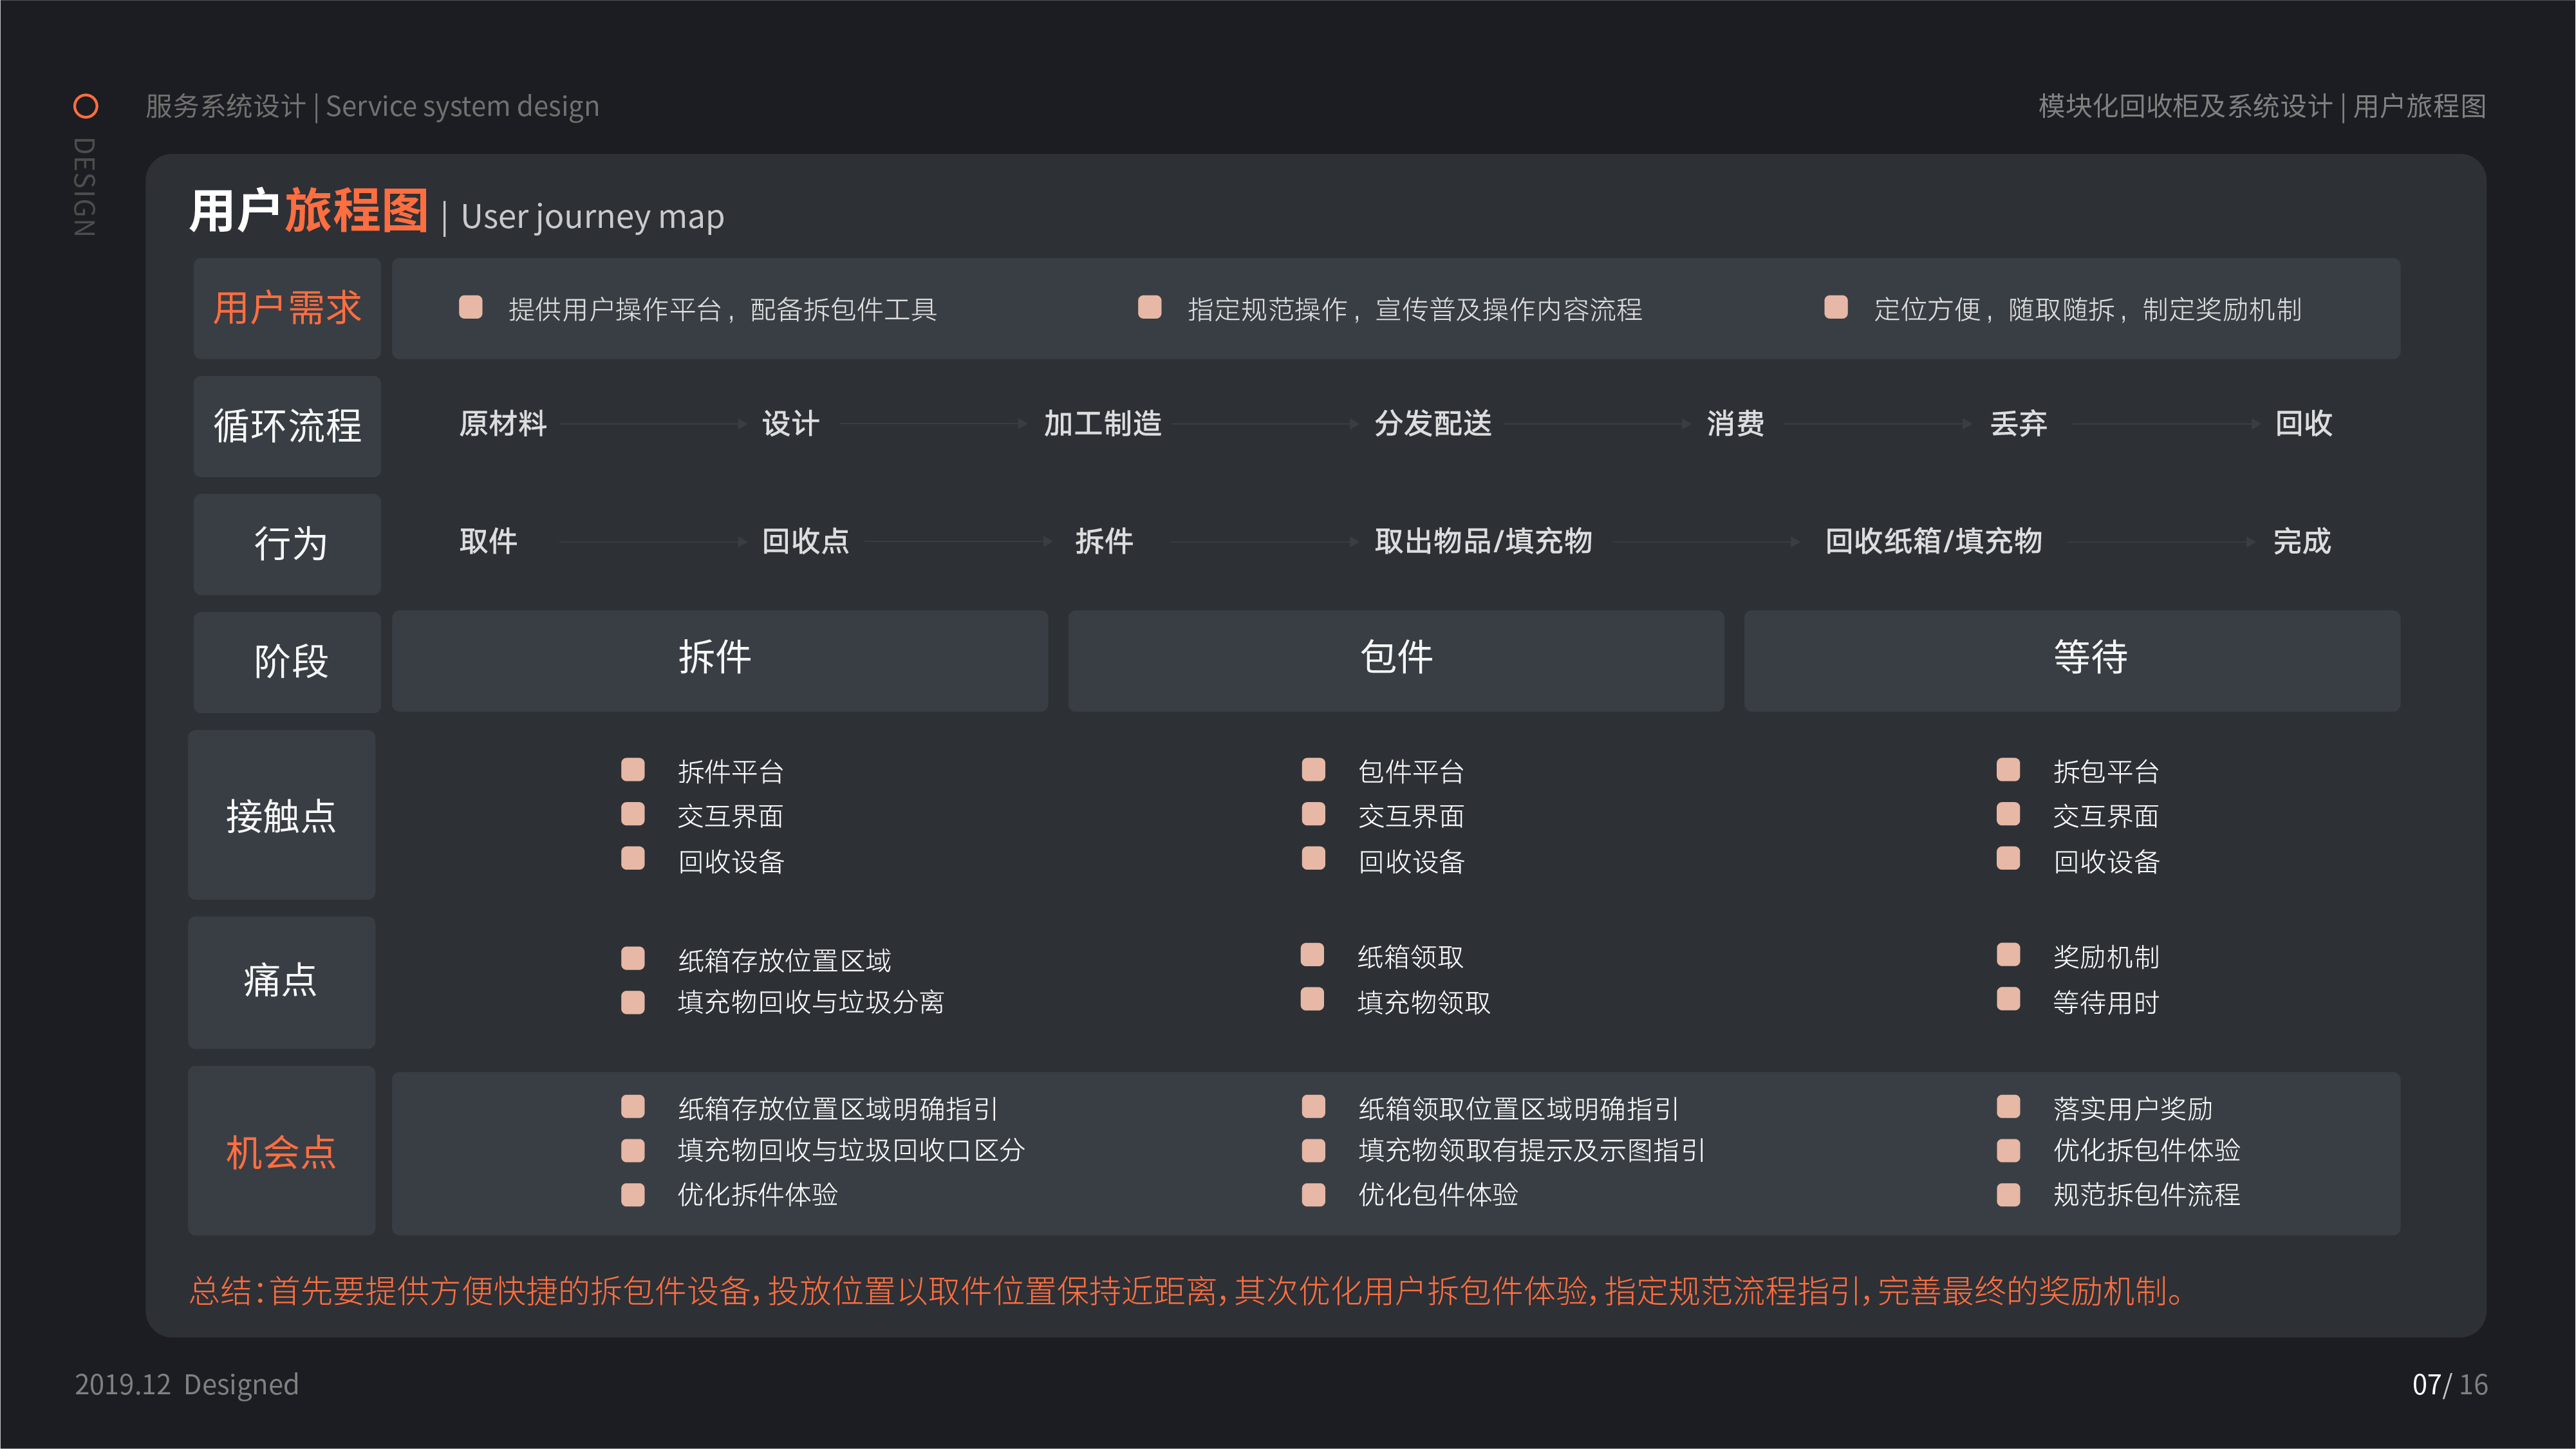Screen dimensions: 2576x1449
Task: Click the bullet next to 指定规范操作
Action: (x=1149, y=307)
